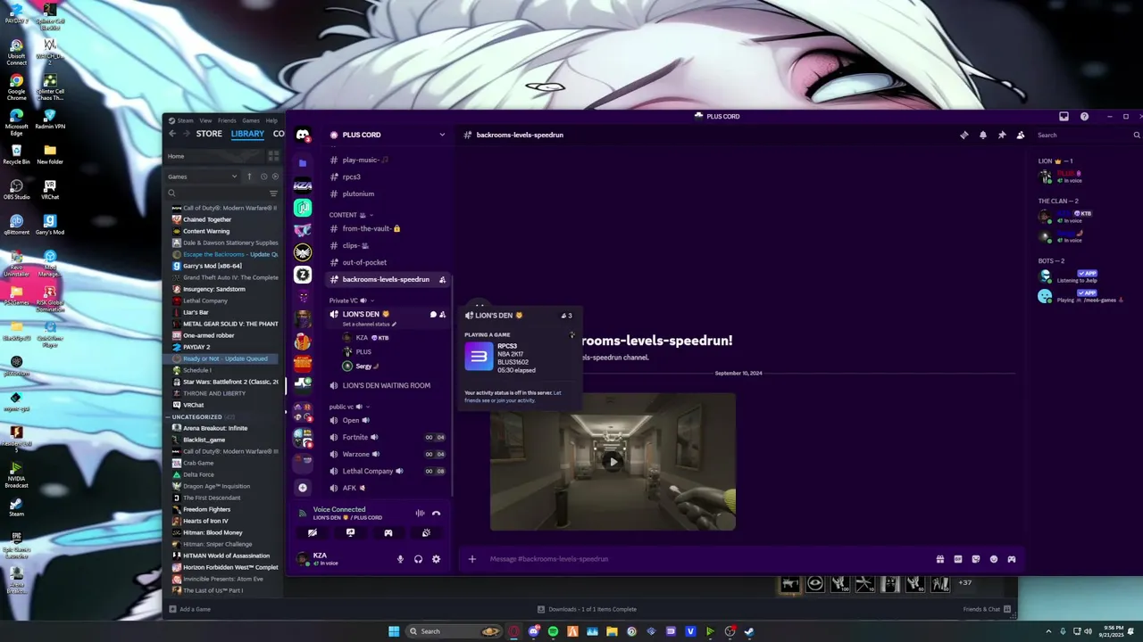Click Steam Add a Game button
Viewport: 1143px width, 642px height.
[190, 609]
